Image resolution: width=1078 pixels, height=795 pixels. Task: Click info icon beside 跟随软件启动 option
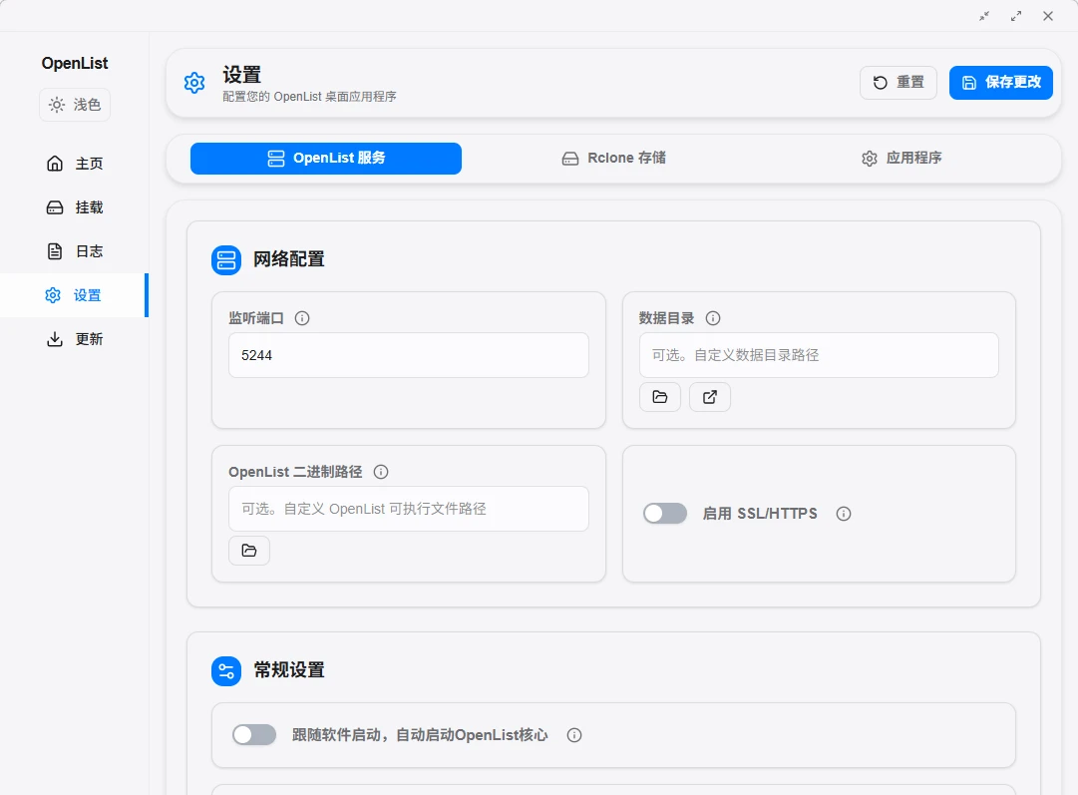(x=574, y=735)
